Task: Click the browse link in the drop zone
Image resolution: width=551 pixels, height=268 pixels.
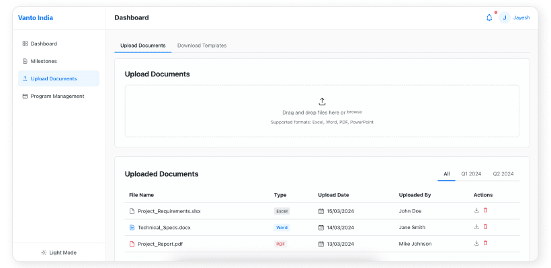Action: (354, 112)
